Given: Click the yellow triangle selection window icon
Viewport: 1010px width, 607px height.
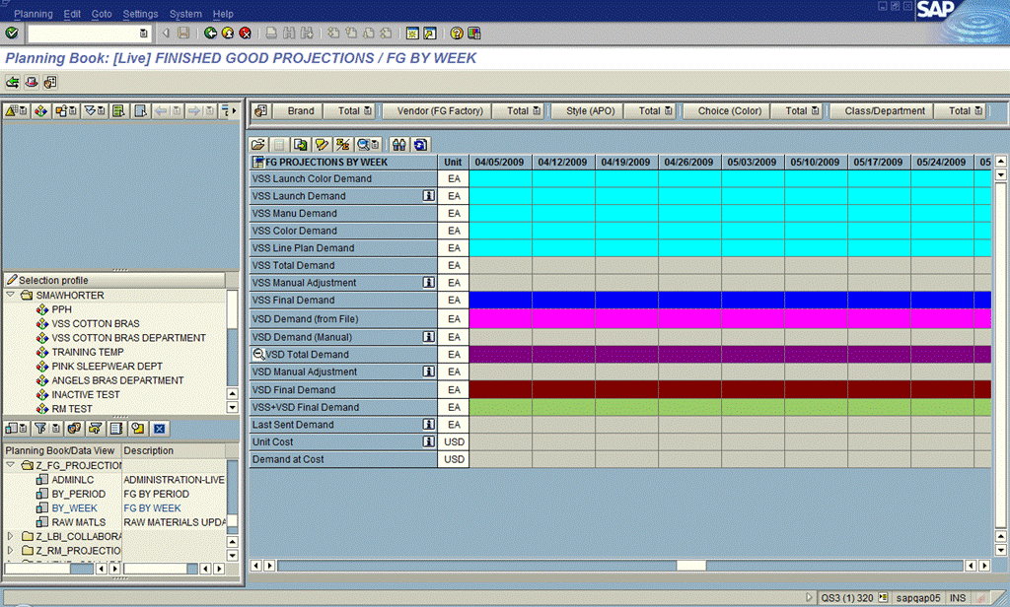Looking at the screenshot, I should pyautogui.click(x=16, y=110).
